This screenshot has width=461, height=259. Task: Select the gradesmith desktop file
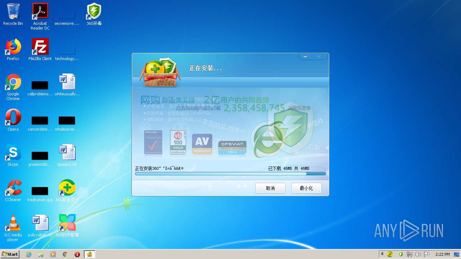(x=40, y=159)
